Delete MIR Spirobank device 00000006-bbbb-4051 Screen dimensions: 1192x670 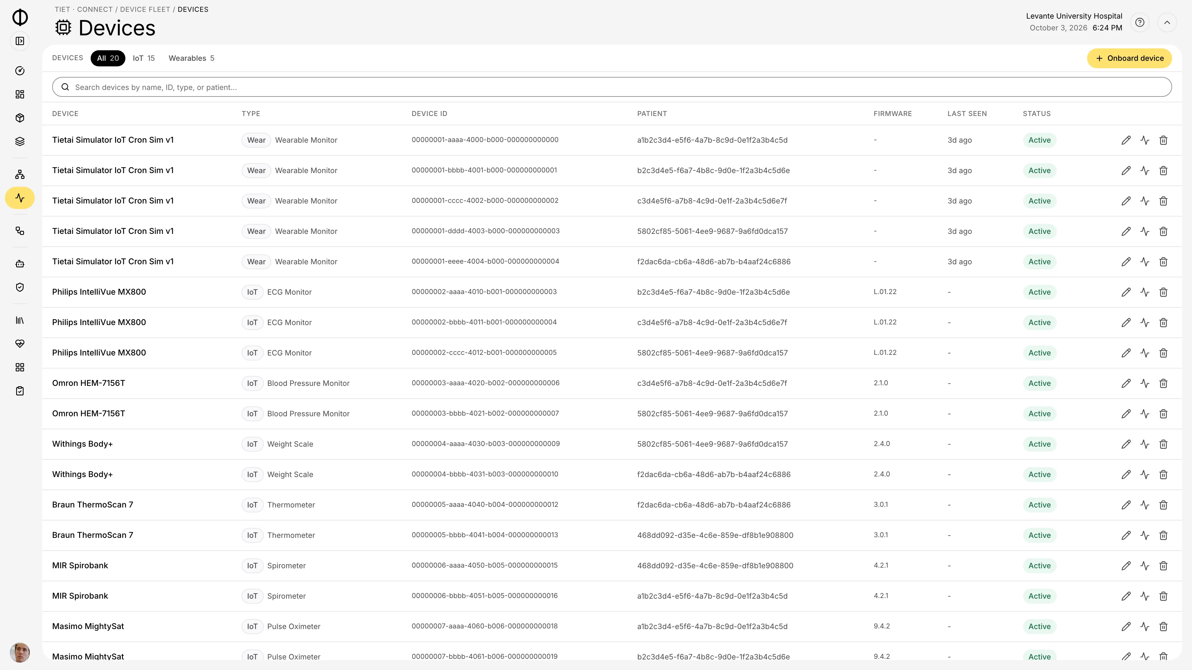[x=1163, y=596]
